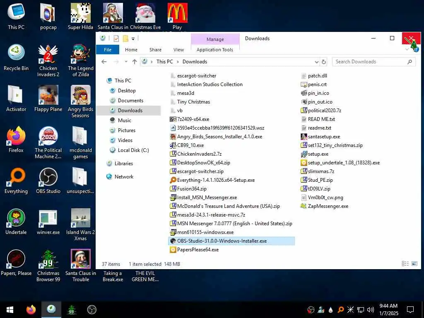Viewport: 424px width, 318px height.
Task: Select the ZapMessenger.exe file
Action: (x=328, y=206)
